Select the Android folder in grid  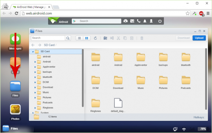pyautogui.click(x=118, y=59)
